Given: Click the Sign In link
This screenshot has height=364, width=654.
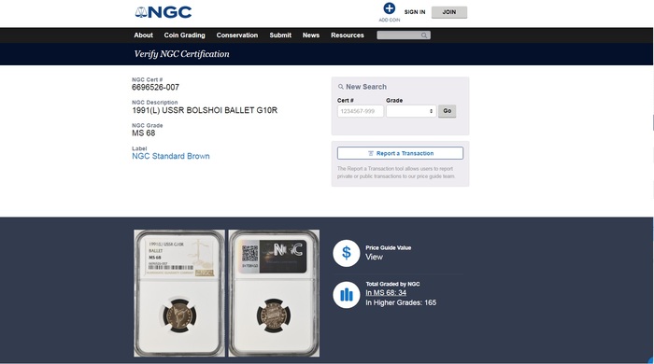Looking at the screenshot, I should (415, 12).
